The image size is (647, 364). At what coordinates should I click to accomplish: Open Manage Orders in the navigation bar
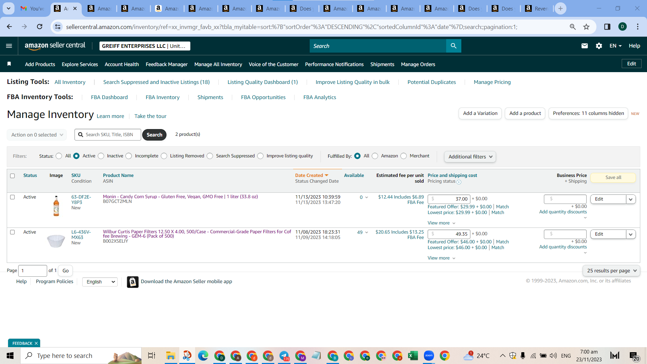[418, 64]
